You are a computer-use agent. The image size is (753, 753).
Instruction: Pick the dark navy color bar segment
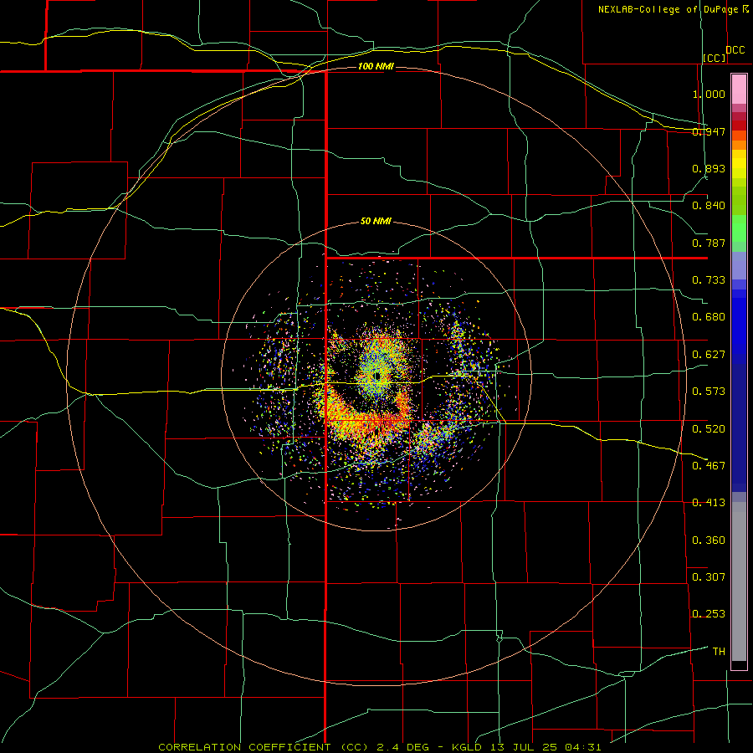[739, 428]
